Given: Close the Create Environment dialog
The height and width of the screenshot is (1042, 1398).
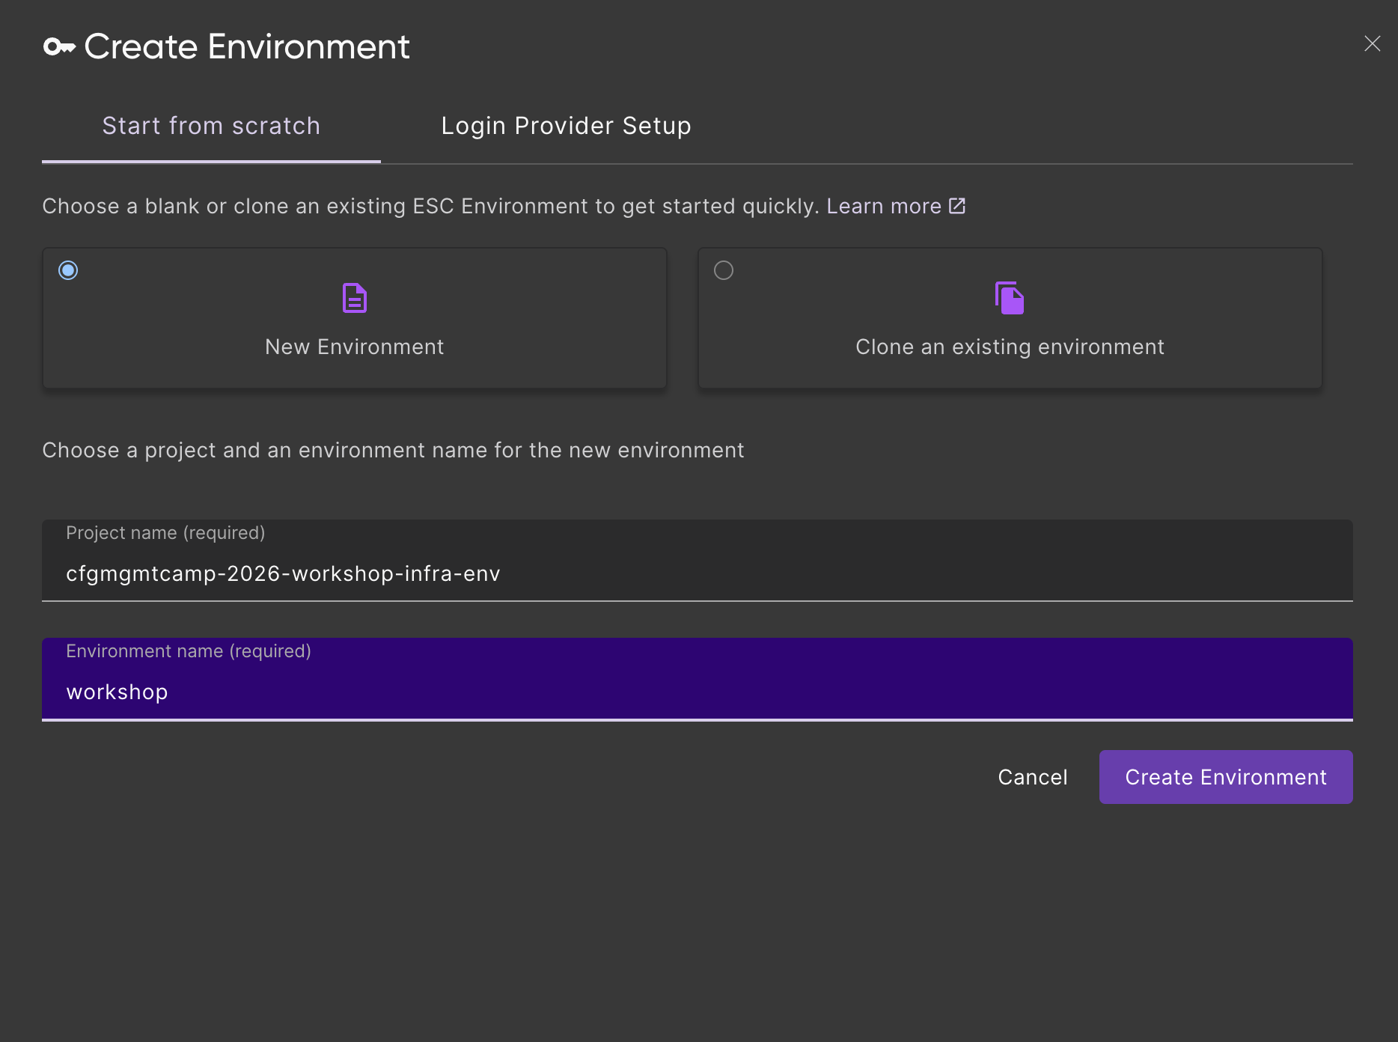Looking at the screenshot, I should (x=1372, y=44).
